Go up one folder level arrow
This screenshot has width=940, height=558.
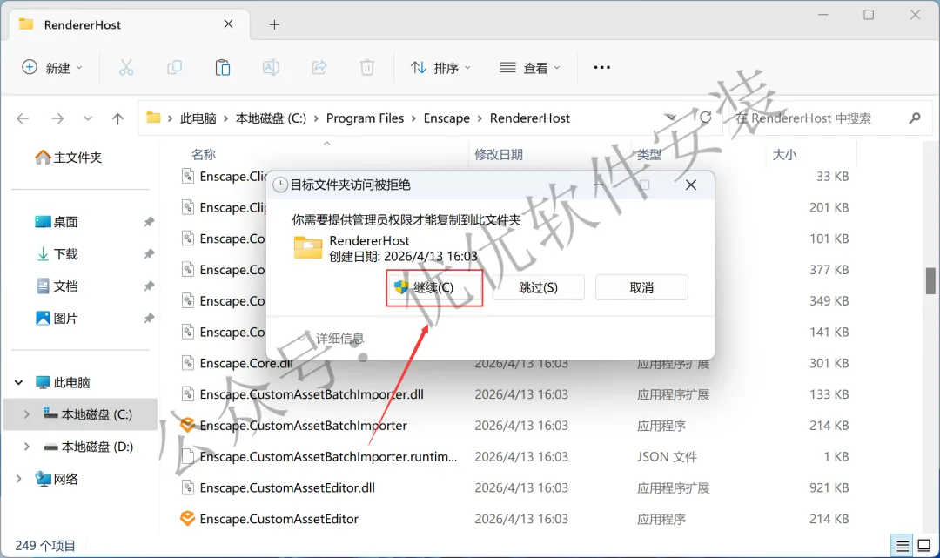(x=117, y=118)
